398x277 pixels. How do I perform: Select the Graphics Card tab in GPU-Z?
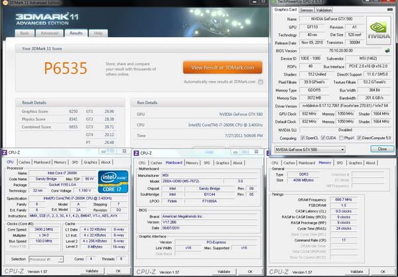tap(285, 10)
